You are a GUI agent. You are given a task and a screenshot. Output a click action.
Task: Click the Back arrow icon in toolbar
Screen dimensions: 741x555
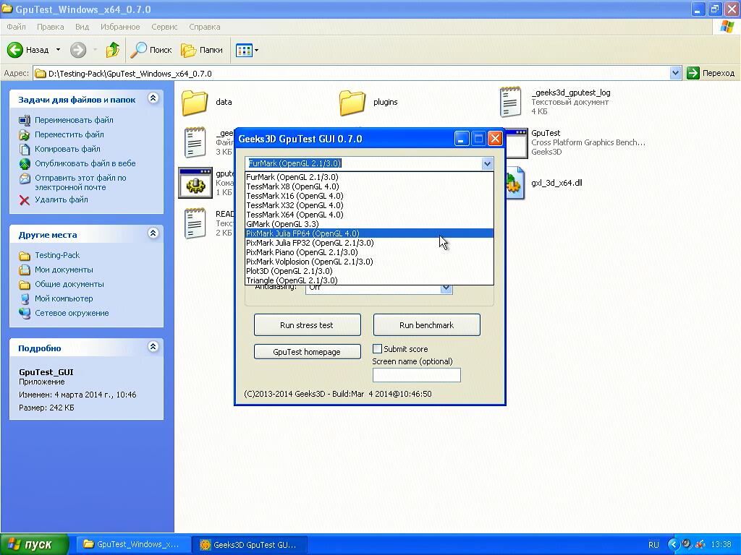click(x=16, y=50)
